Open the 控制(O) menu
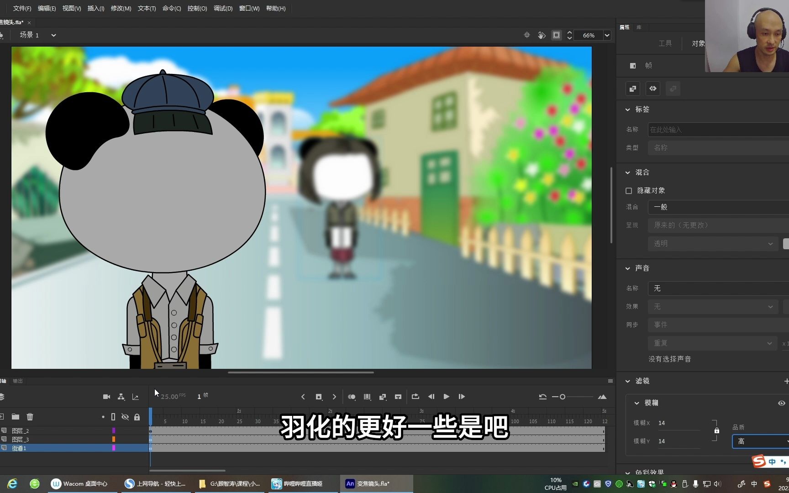The image size is (789, 493). pyautogui.click(x=197, y=8)
